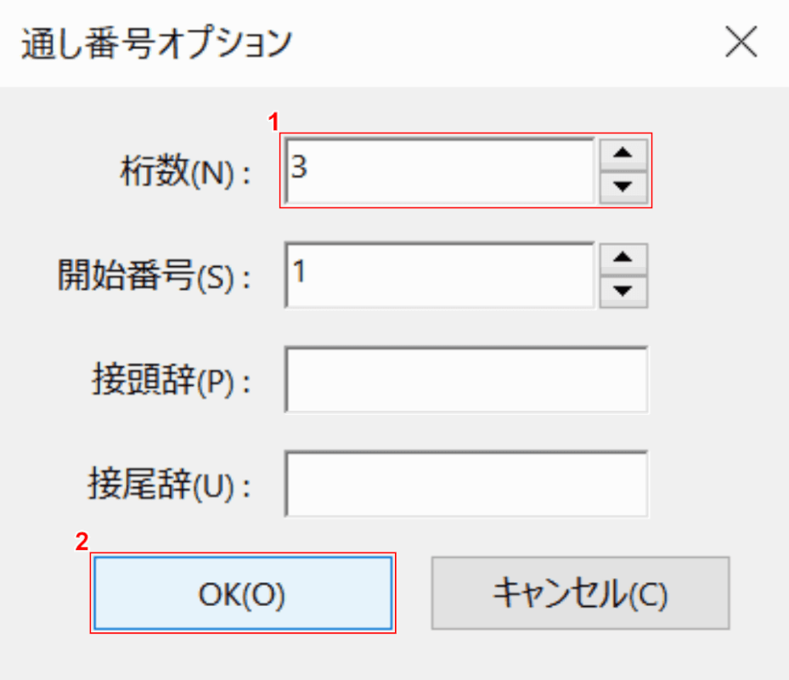Select the 接尾辞(U) text box
This screenshot has width=789, height=680.
tap(466, 484)
